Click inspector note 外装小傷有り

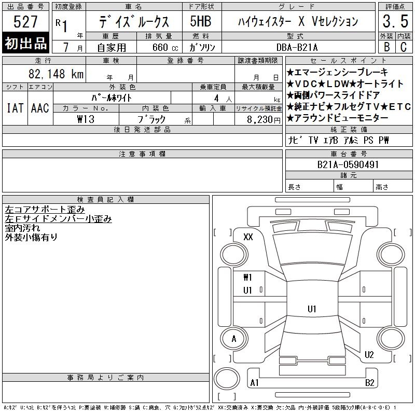[31, 238]
